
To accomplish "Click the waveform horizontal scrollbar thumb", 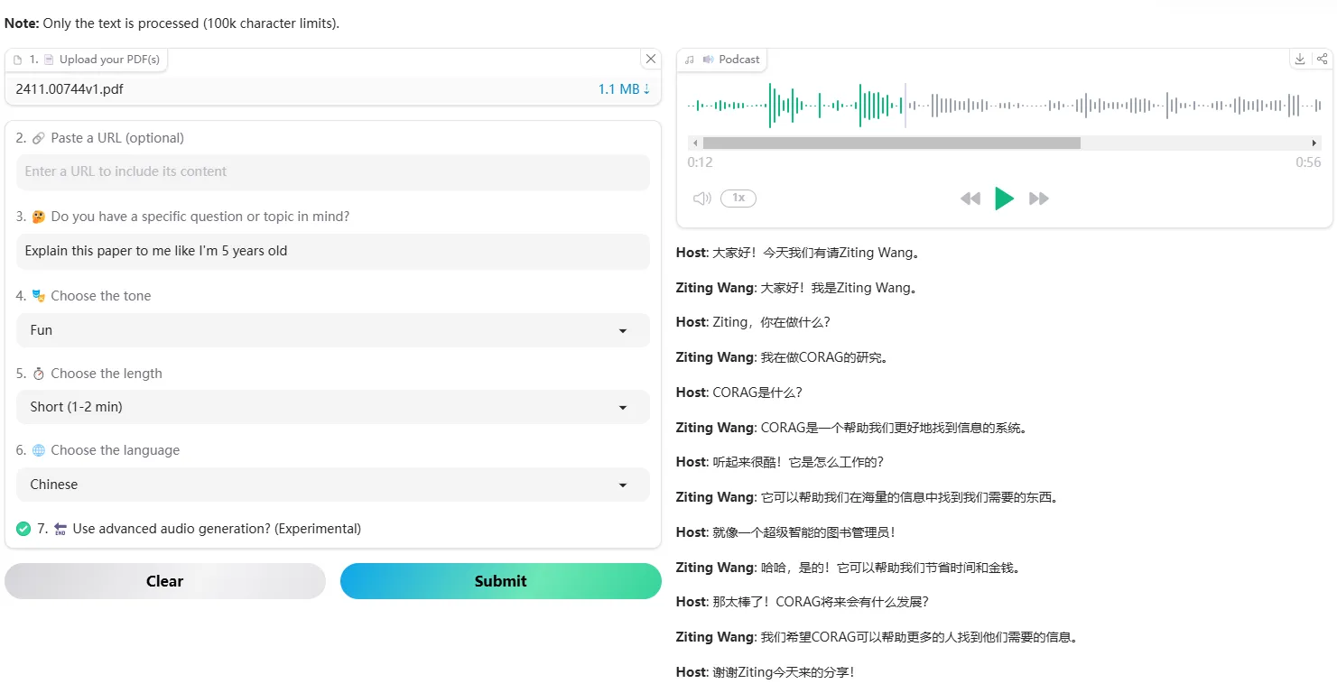I will tap(892, 143).
